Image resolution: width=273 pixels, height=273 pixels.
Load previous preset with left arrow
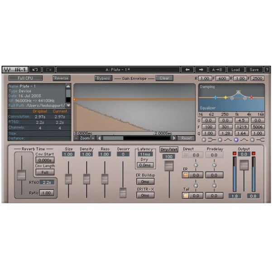(187, 70)
